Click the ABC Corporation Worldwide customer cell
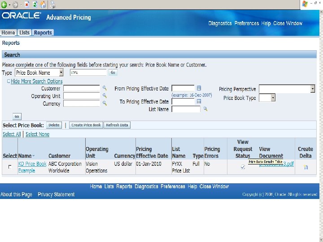Viewport: 323px width, 242px height. click(x=65, y=167)
